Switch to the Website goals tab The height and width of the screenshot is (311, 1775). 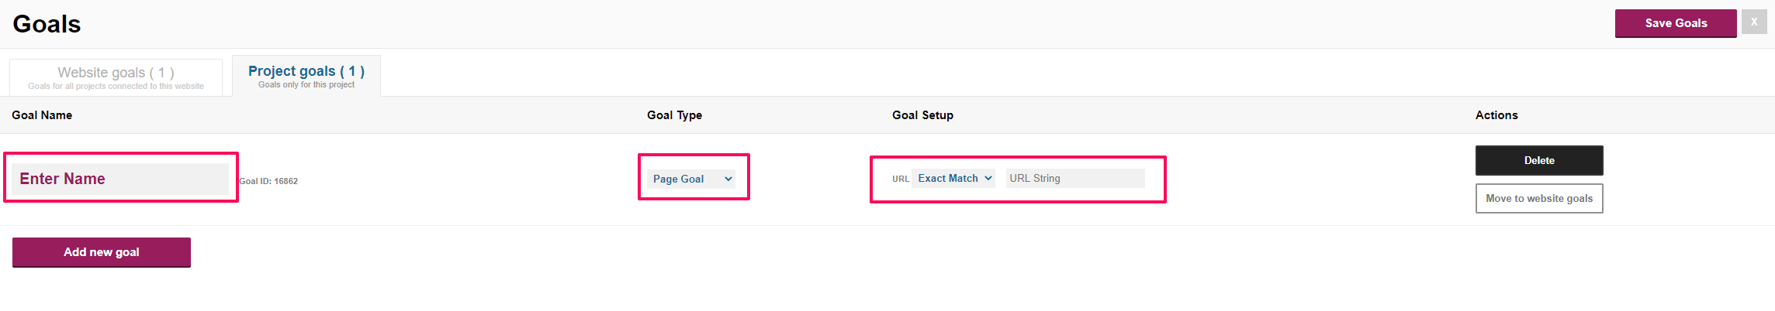tap(116, 77)
